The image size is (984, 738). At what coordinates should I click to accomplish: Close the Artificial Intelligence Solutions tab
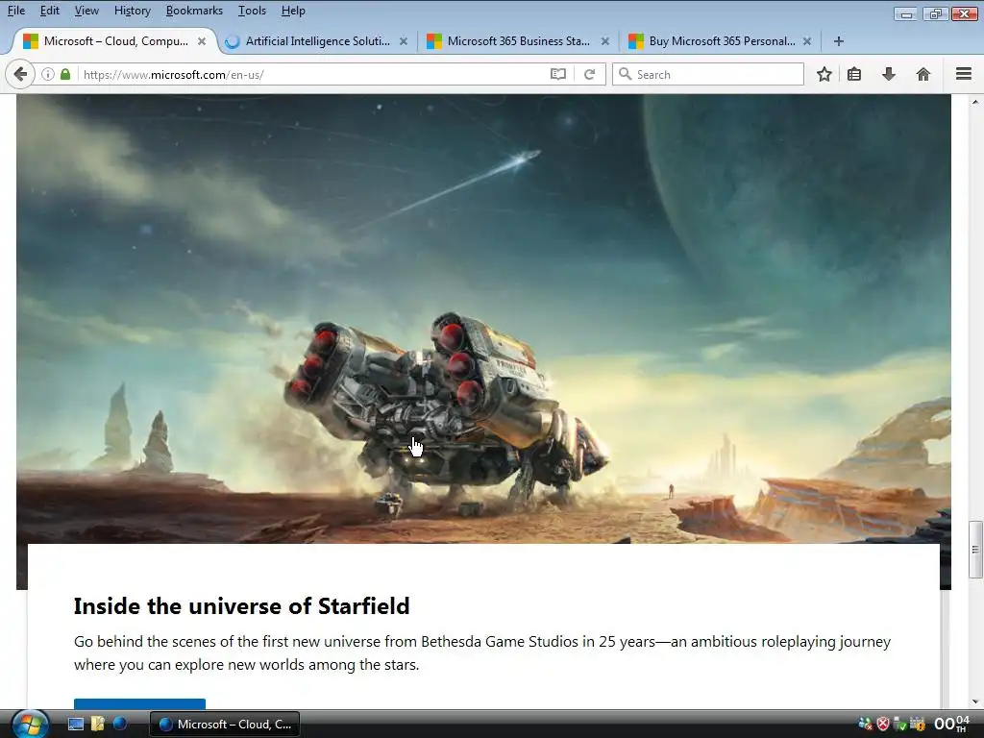click(404, 41)
